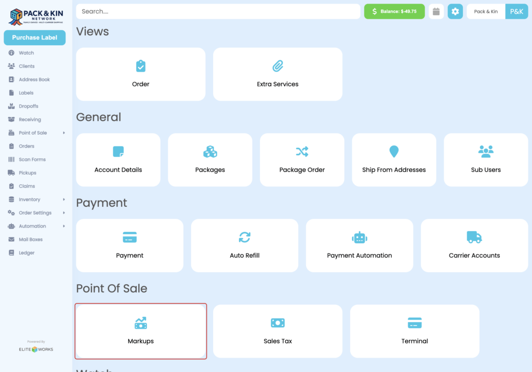The height and width of the screenshot is (372, 532).
Task: Open the Auto Refill refresh icon
Action: (244, 236)
